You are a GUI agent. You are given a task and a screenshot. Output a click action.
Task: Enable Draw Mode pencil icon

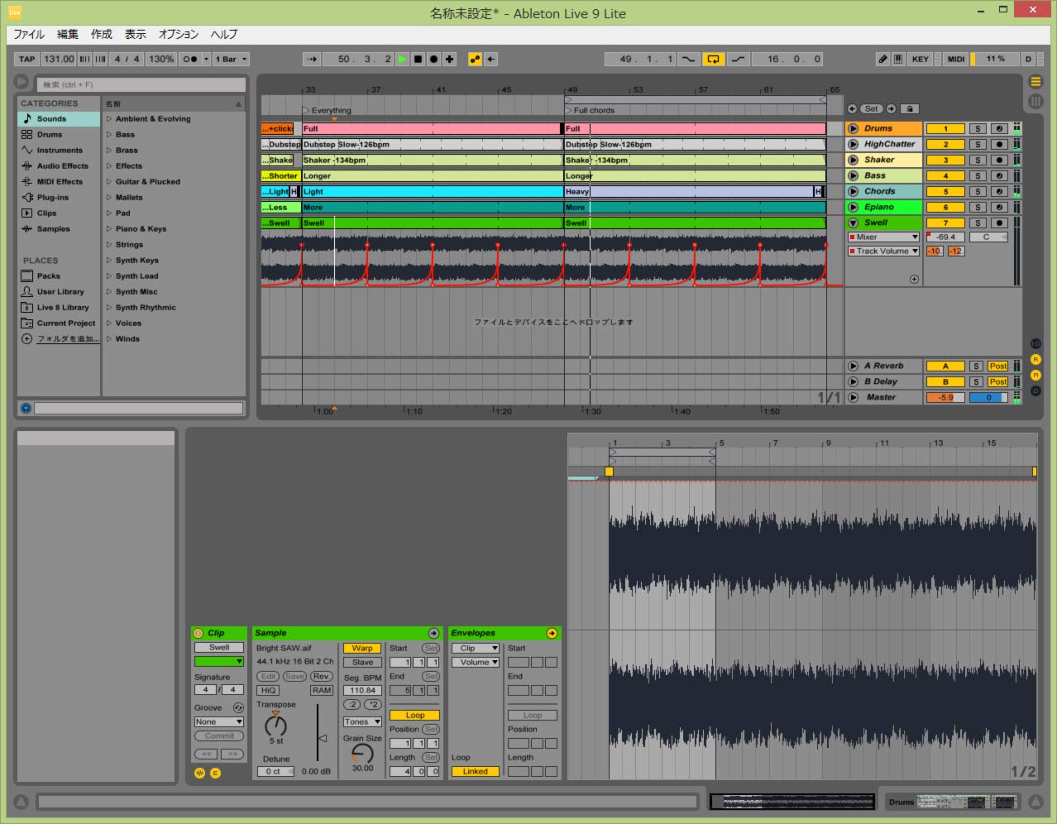coord(883,60)
